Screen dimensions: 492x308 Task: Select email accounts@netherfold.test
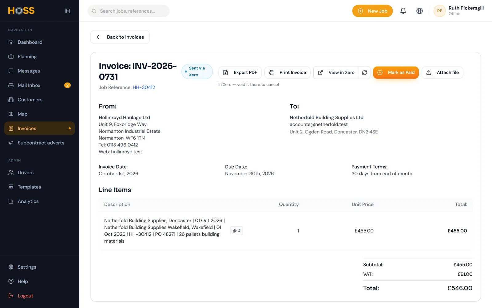pyautogui.click(x=319, y=124)
